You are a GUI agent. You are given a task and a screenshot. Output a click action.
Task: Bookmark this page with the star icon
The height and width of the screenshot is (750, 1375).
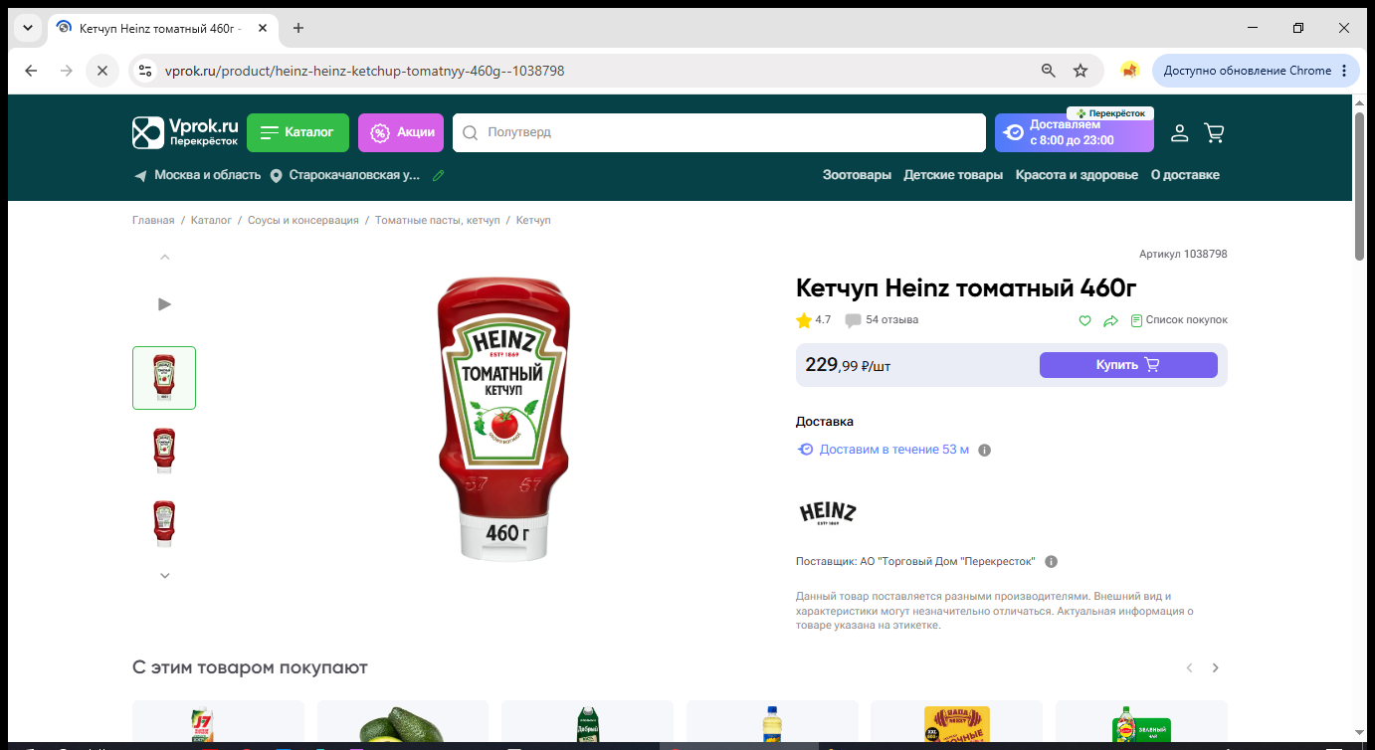tap(1080, 71)
